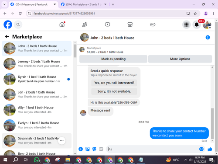Screen dimensions: 218x164
Task: Open Evelyn - 1 bed 2 baths House chat
Action: pyautogui.click(x=37, y=126)
